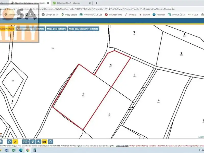The image size is (204, 153).
Task: Open a new browser tab with plus
Action: [x=96, y=3]
